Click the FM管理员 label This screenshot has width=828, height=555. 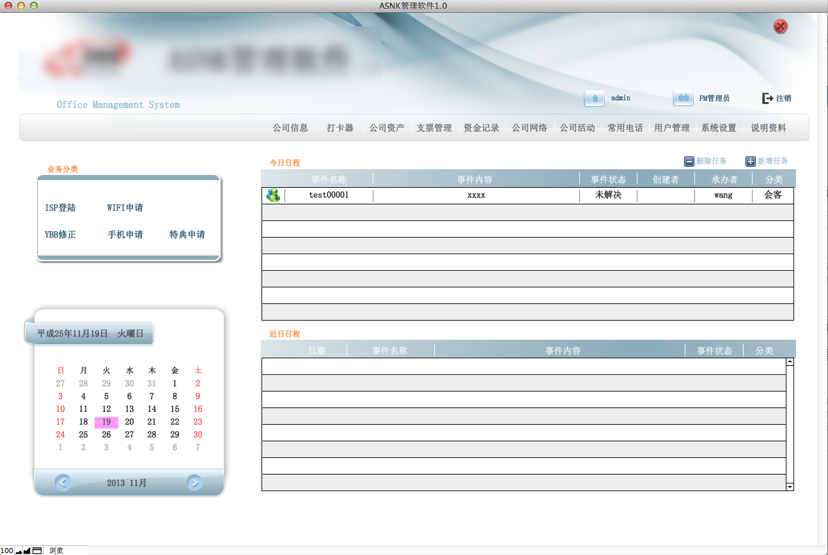(x=714, y=98)
